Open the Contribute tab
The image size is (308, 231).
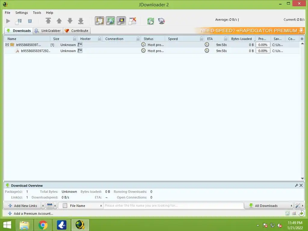click(x=77, y=31)
